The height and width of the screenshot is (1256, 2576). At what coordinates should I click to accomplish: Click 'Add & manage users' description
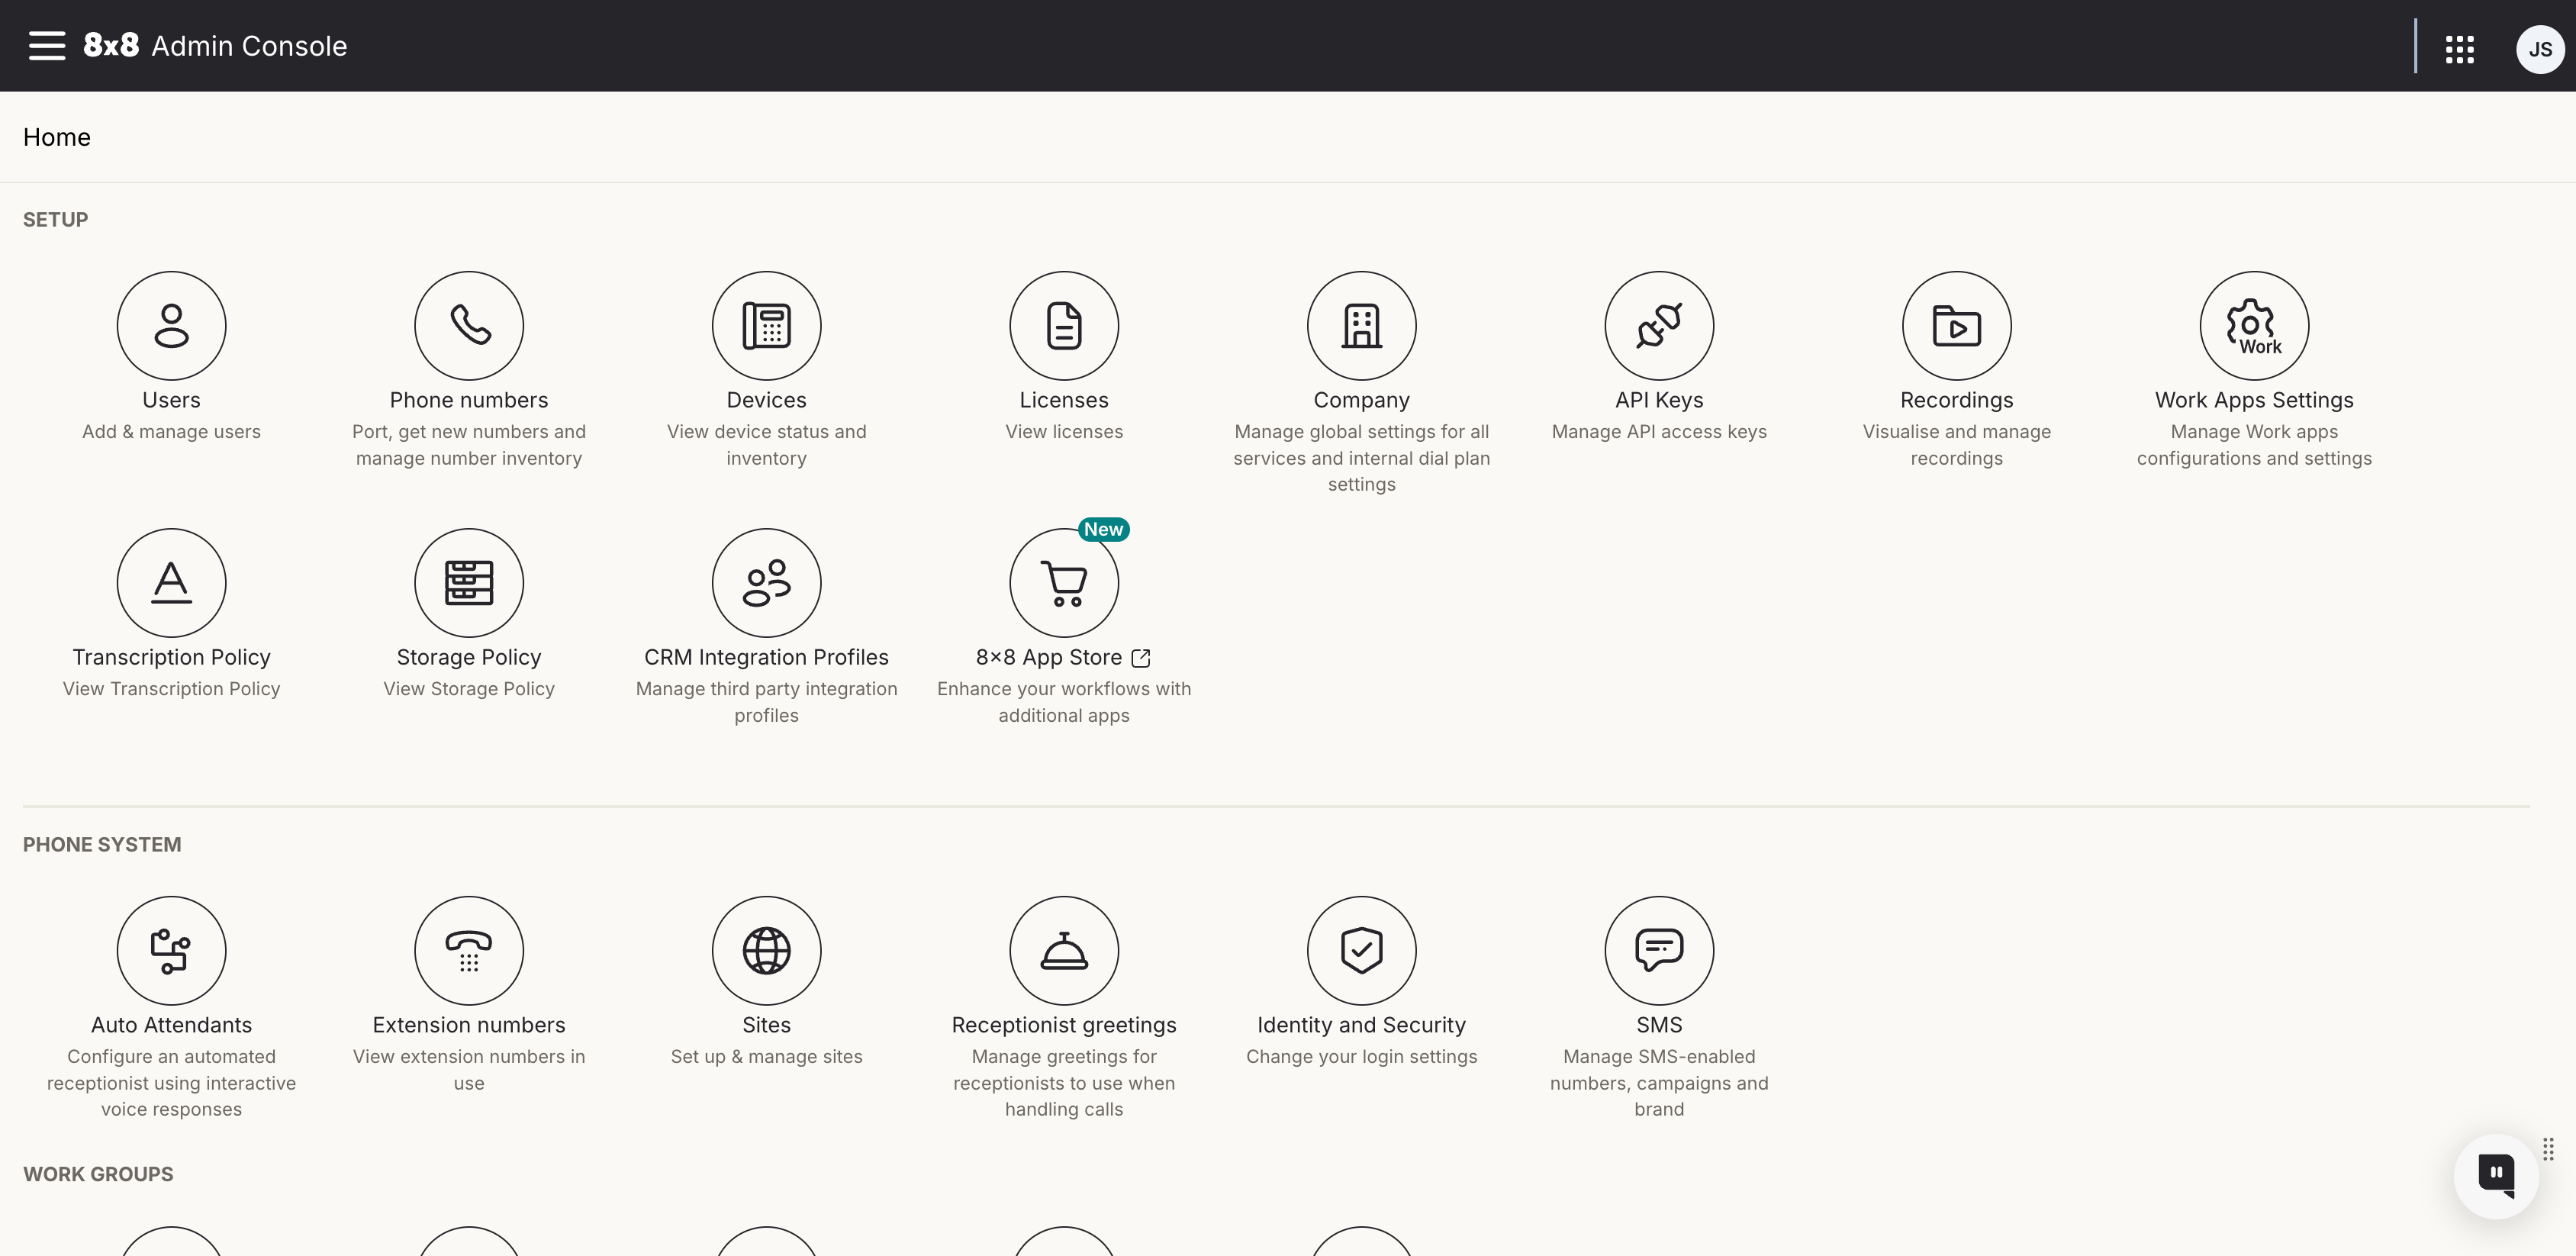pos(171,432)
